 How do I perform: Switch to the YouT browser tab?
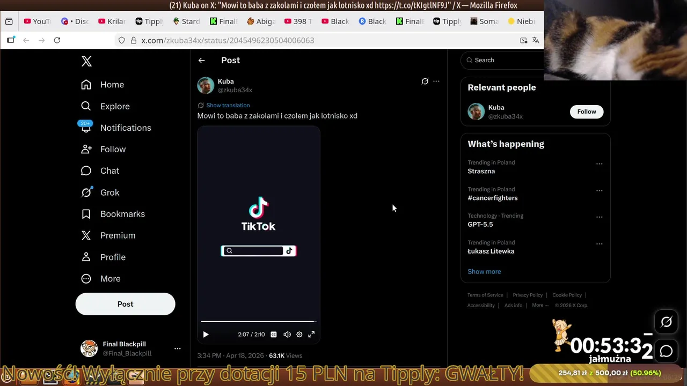36,21
